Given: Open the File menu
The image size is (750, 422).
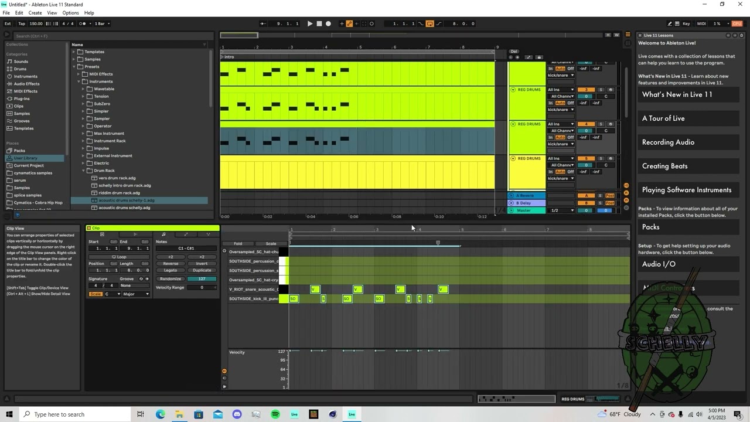Looking at the screenshot, I should 6,13.
